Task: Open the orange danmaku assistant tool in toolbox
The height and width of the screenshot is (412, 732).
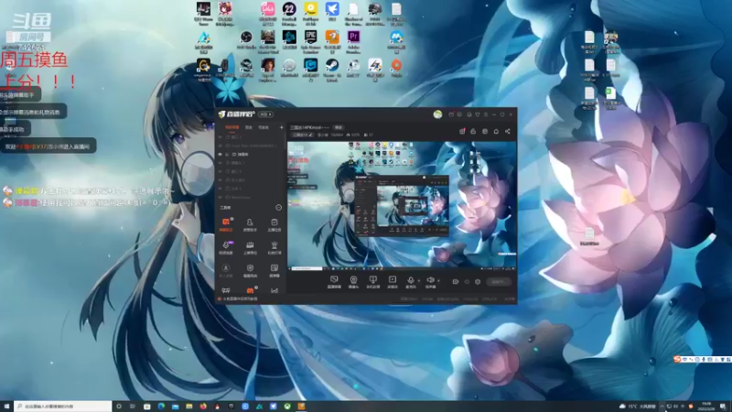Action: 226,223
